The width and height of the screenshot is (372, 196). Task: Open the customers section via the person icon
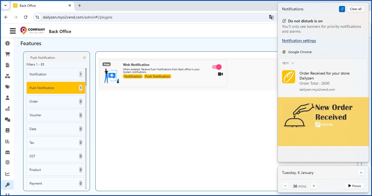(x=7, y=98)
